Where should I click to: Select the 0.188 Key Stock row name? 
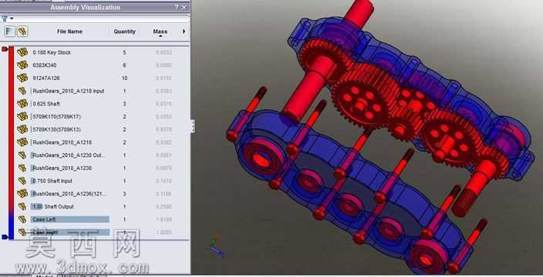pyautogui.click(x=52, y=52)
